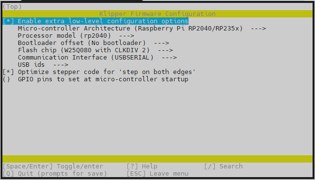The image size is (315, 180).
Task: Click the (Top) breadcrumb label
Action: point(12,7)
